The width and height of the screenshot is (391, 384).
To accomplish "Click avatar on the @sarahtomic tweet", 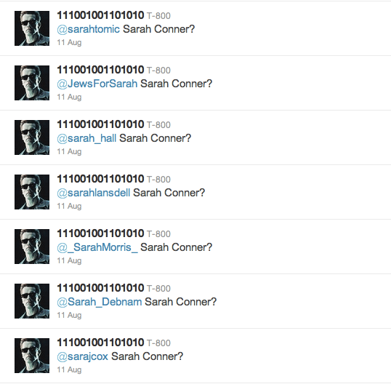I will [32, 28].
